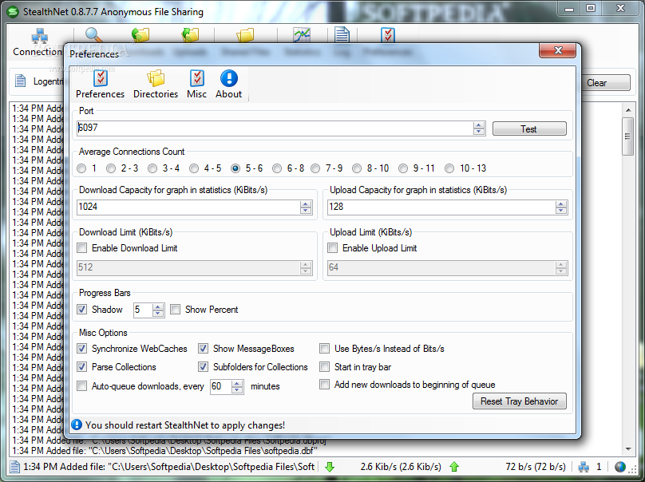Click the 2.6 Kib/s download rate text
The width and height of the screenshot is (645, 482).
tap(401, 467)
